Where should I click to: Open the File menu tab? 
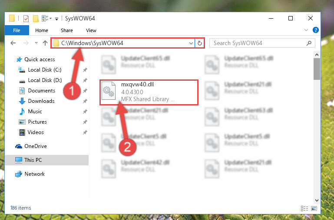point(17,30)
